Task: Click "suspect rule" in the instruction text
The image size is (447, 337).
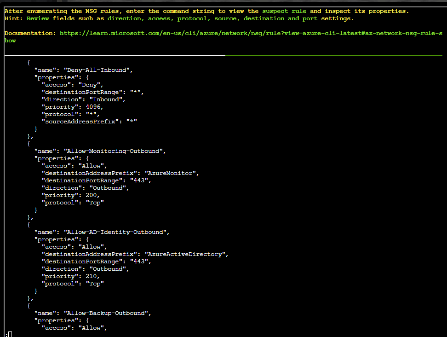Action: [284, 11]
